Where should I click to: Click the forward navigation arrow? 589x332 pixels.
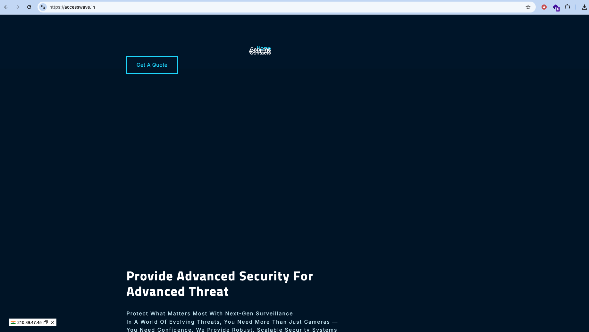18,7
